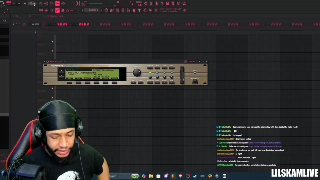Toggle wait for input before playing
The image size is (320, 180).
click(46, 3)
